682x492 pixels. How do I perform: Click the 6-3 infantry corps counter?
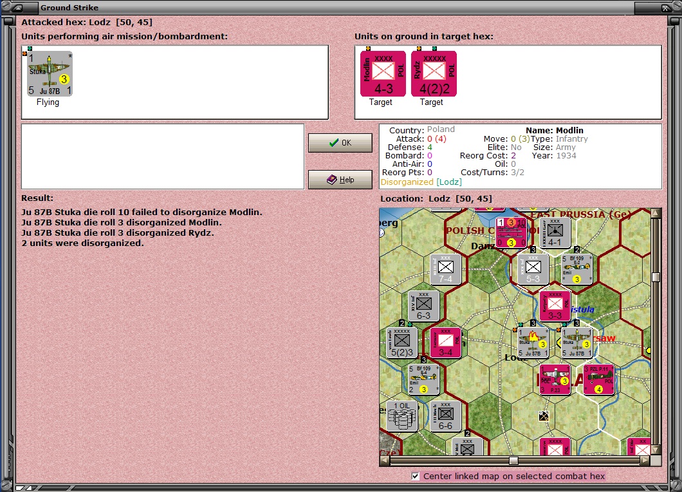423,306
